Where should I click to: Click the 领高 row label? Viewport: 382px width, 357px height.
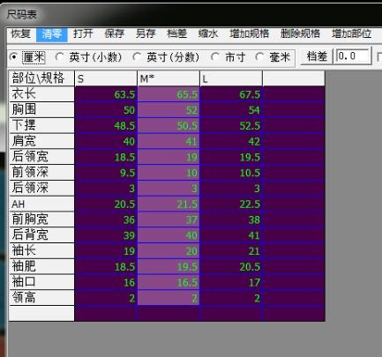(41, 298)
